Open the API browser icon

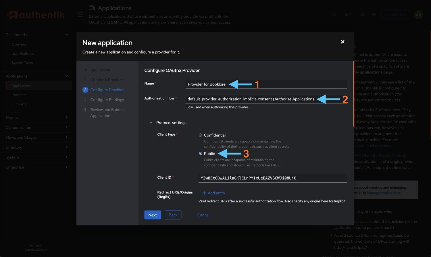tap(334, 14)
